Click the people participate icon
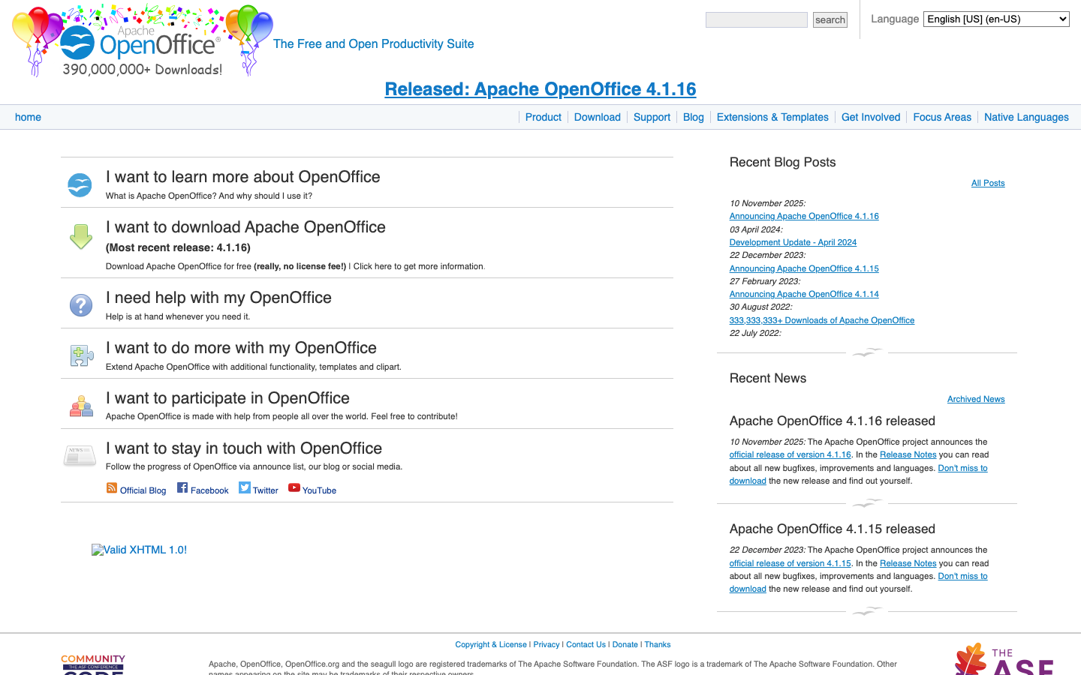This screenshot has width=1081, height=675. tap(81, 406)
